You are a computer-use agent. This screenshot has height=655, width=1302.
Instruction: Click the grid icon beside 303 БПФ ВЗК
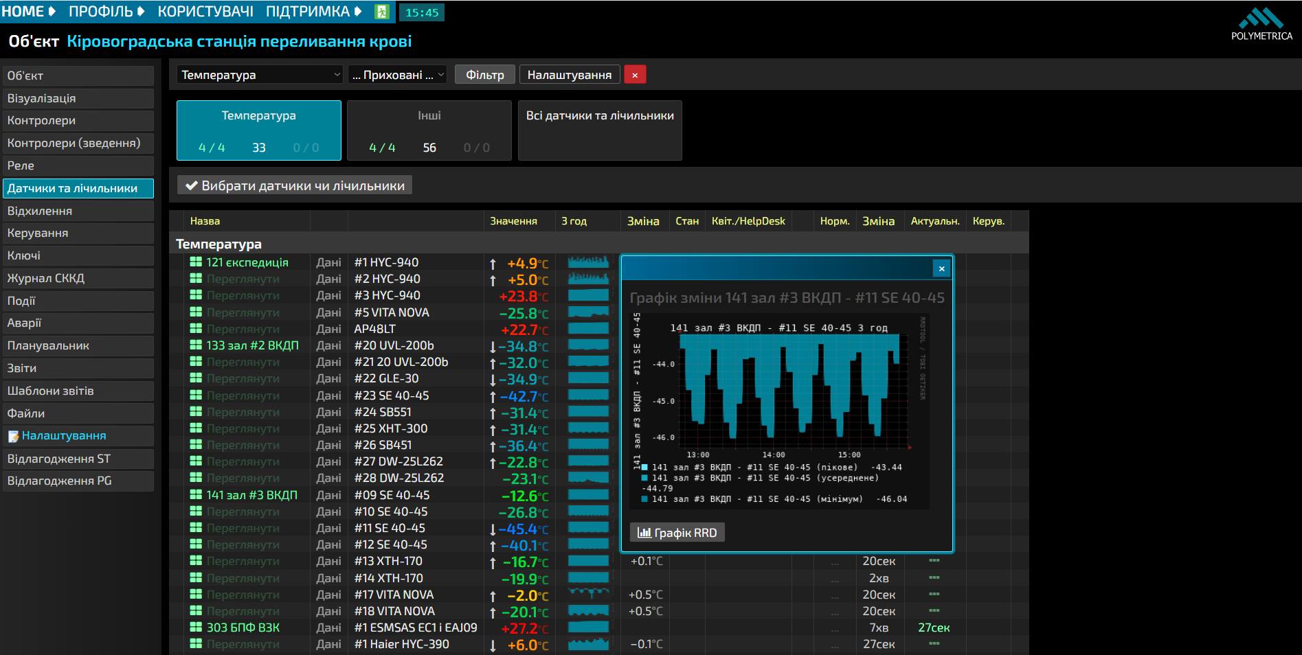196,628
